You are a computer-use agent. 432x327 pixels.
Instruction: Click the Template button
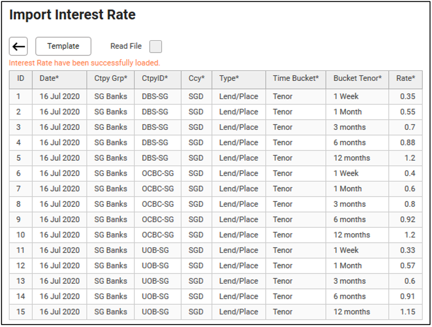pos(63,47)
